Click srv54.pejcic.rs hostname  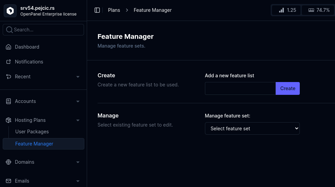(37, 8)
